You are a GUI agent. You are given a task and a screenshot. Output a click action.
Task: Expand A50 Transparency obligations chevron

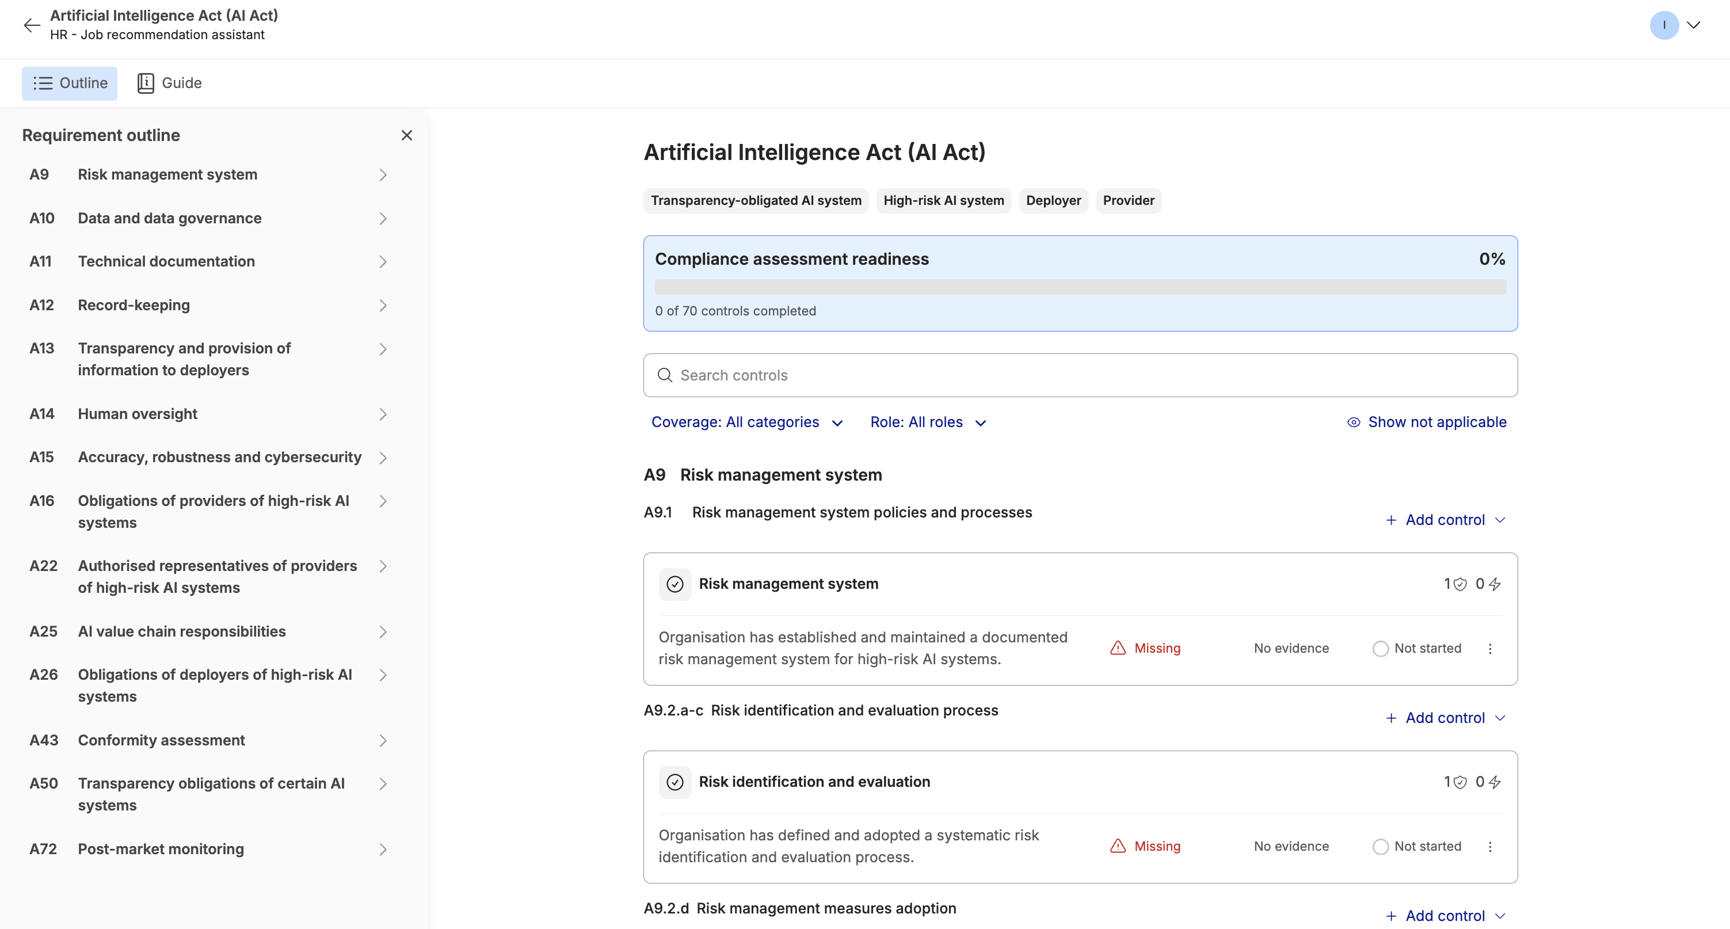tap(383, 784)
